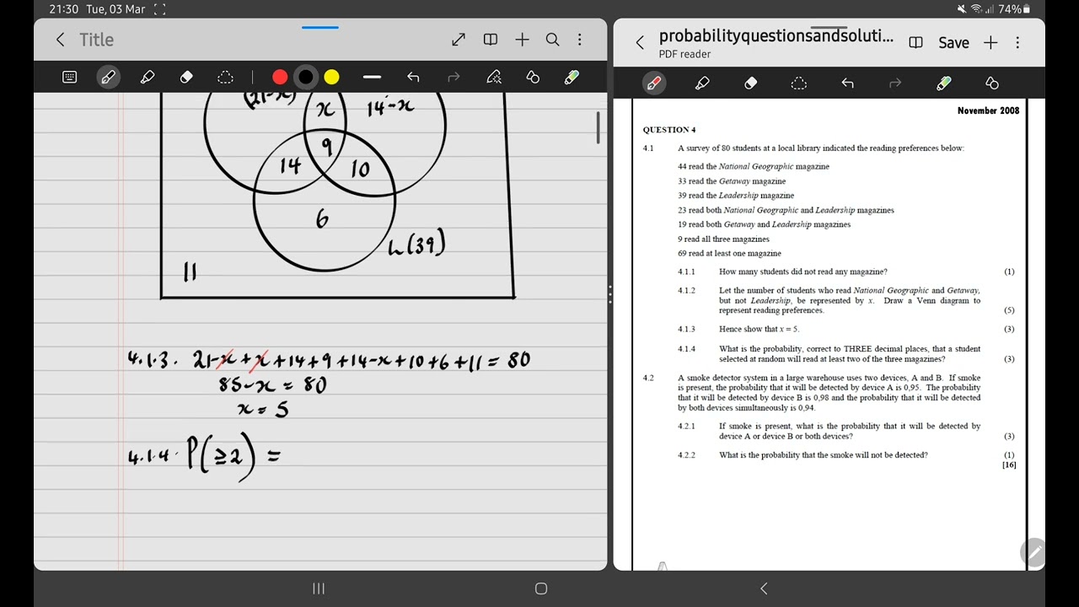Open reading mode in the notes app

[x=491, y=40]
